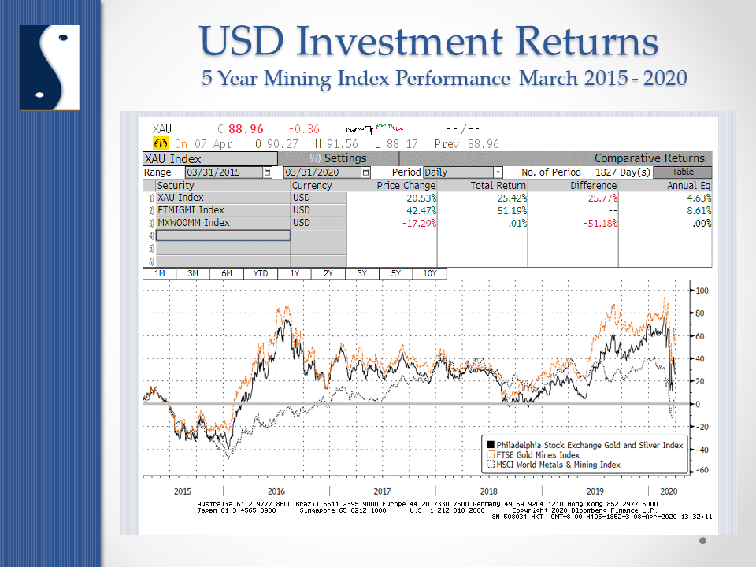Expand the Period Daily dropdown
The height and width of the screenshot is (567, 756).
(498, 172)
